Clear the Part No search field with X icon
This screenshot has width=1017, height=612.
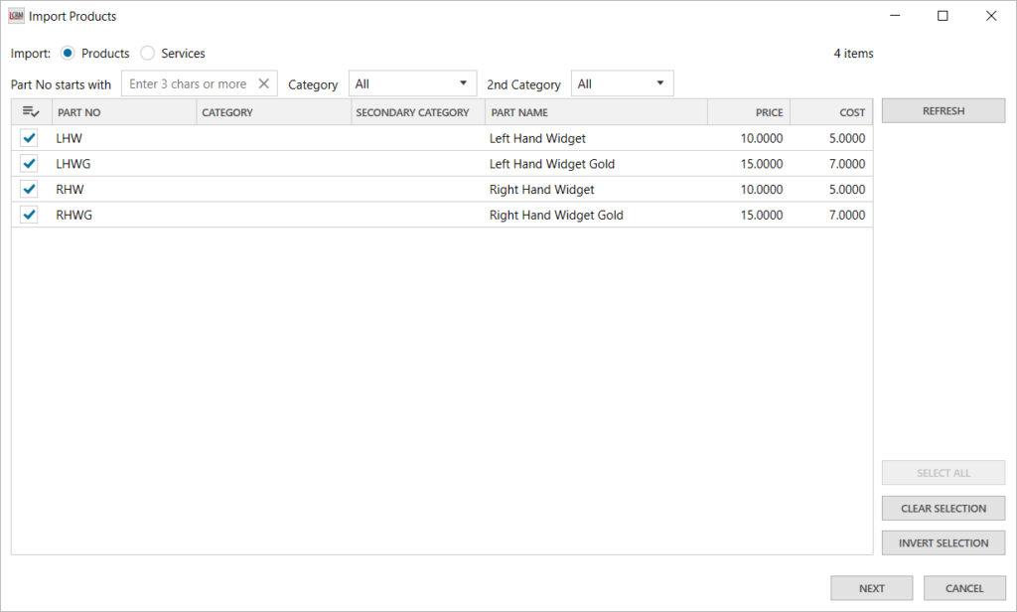(x=264, y=84)
